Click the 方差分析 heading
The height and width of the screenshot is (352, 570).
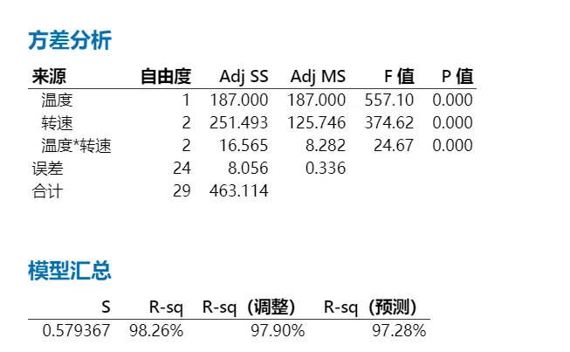coord(70,40)
